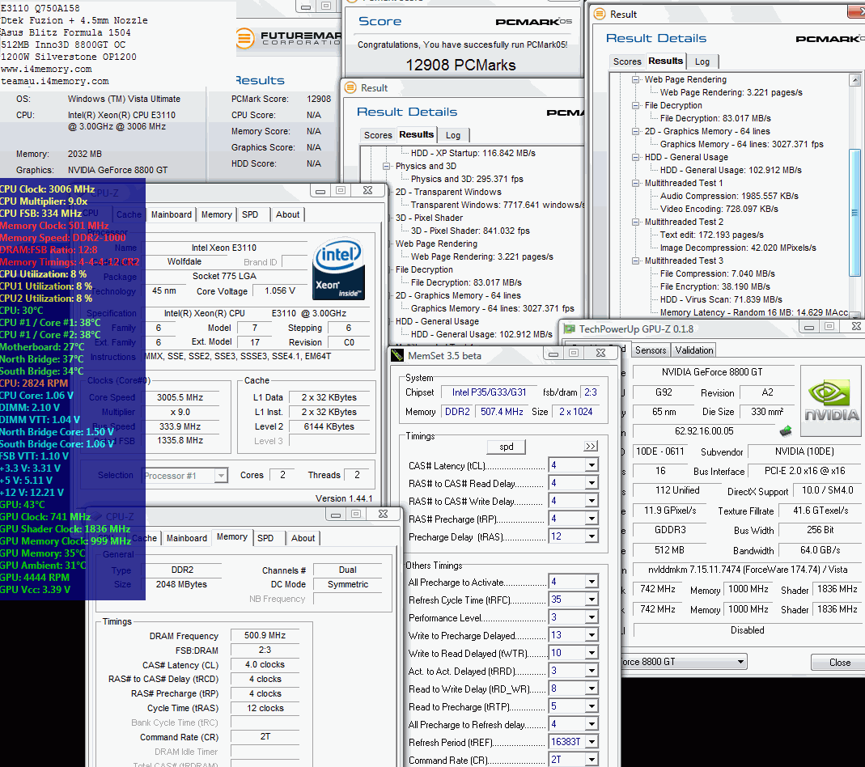Open the Command Rate (CR) dropdown in MemSet

coord(592,760)
